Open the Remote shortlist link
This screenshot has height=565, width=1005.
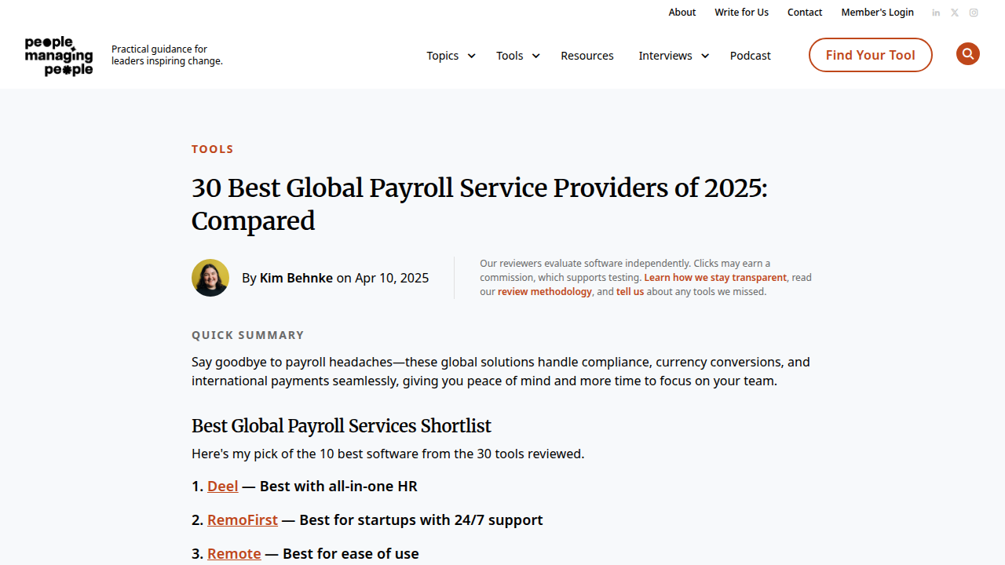pyautogui.click(x=234, y=554)
